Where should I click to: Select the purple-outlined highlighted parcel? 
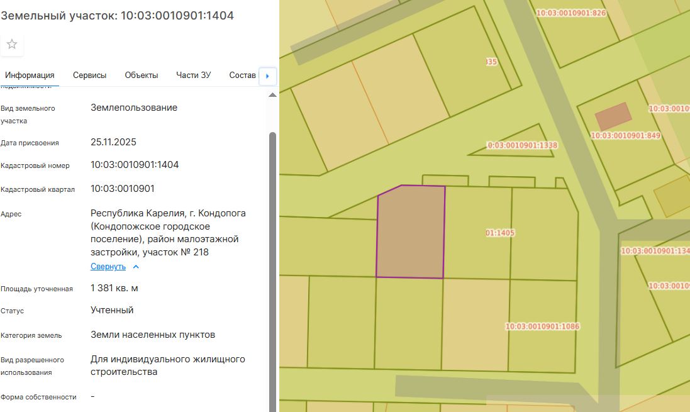pos(410,233)
